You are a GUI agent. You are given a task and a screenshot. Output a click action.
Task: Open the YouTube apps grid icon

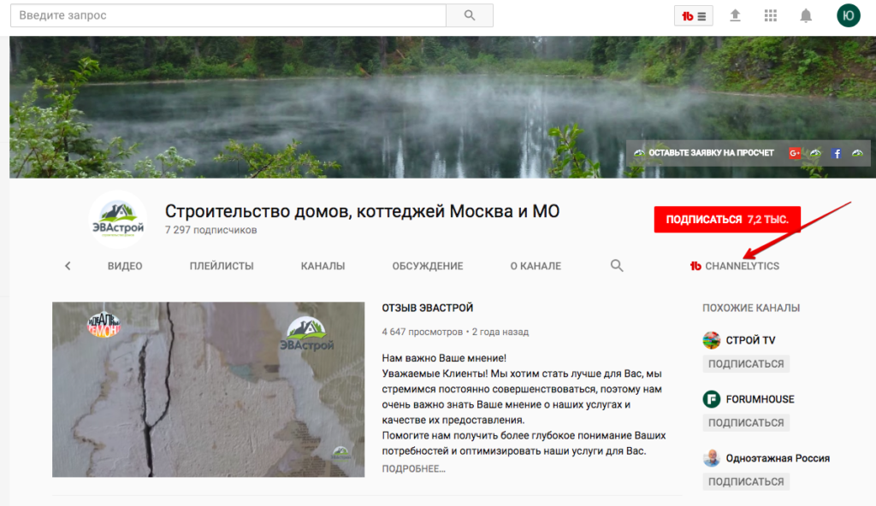coord(770,15)
